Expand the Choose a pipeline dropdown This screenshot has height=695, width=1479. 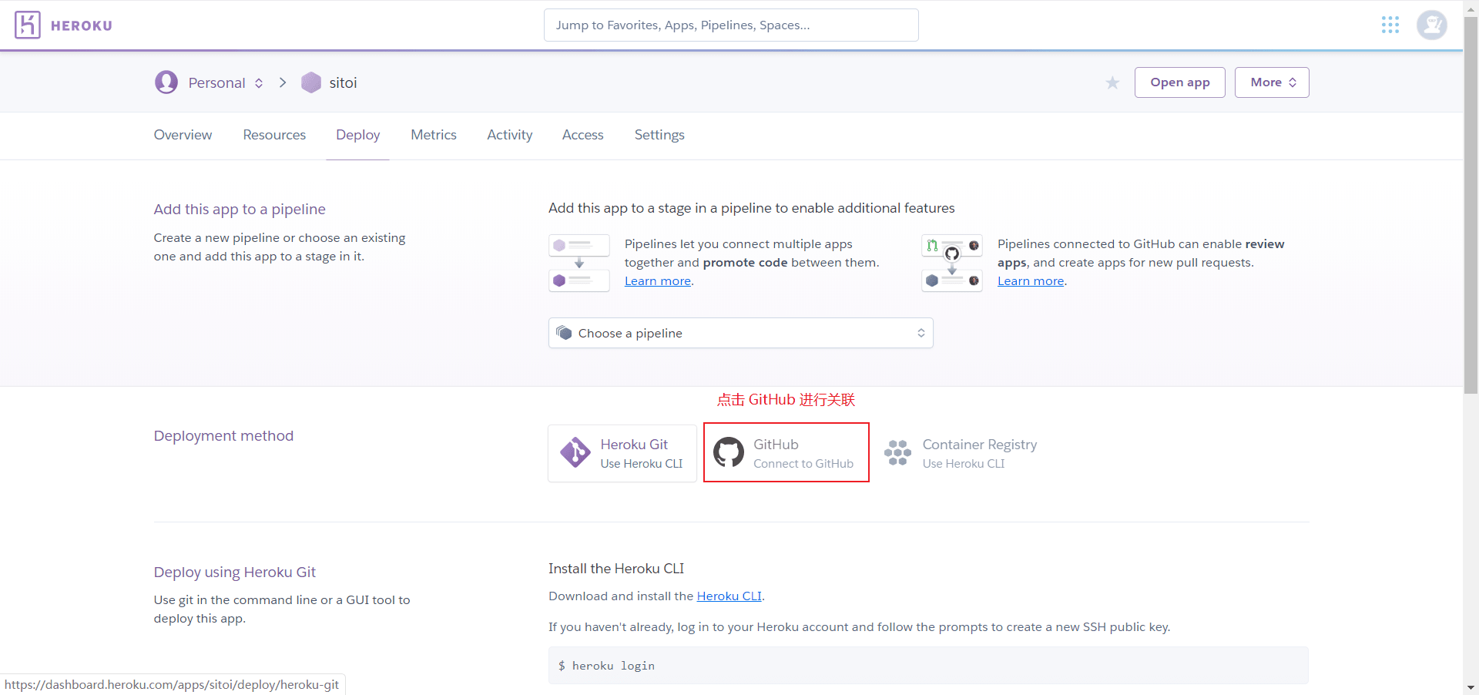click(x=740, y=333)
